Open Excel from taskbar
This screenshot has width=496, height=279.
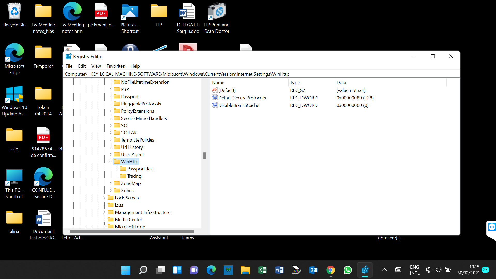(x=262, y=270)
